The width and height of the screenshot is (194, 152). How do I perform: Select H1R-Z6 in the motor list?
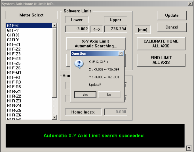pos(29,115)
